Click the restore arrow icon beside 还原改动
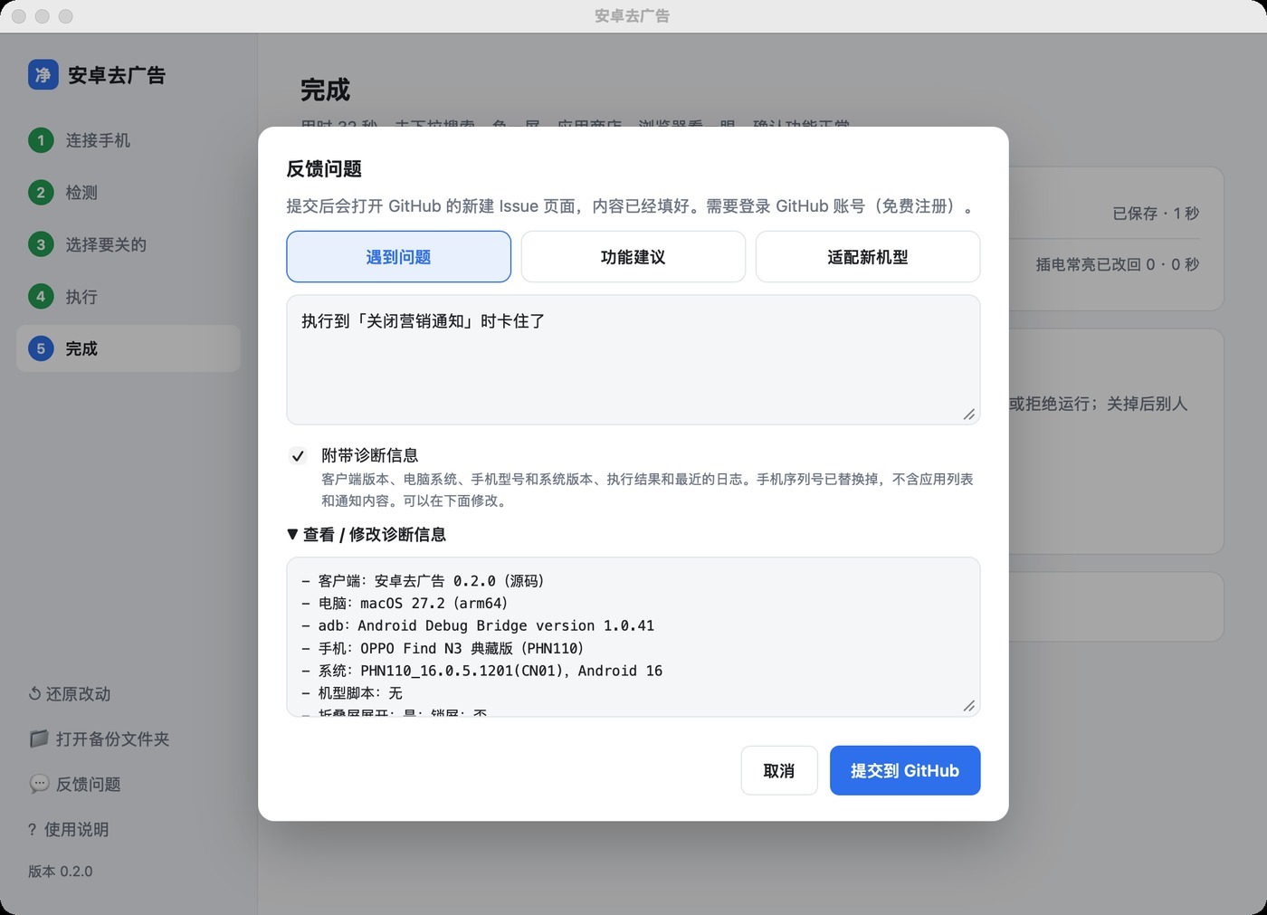 click(x=34, y=694)
